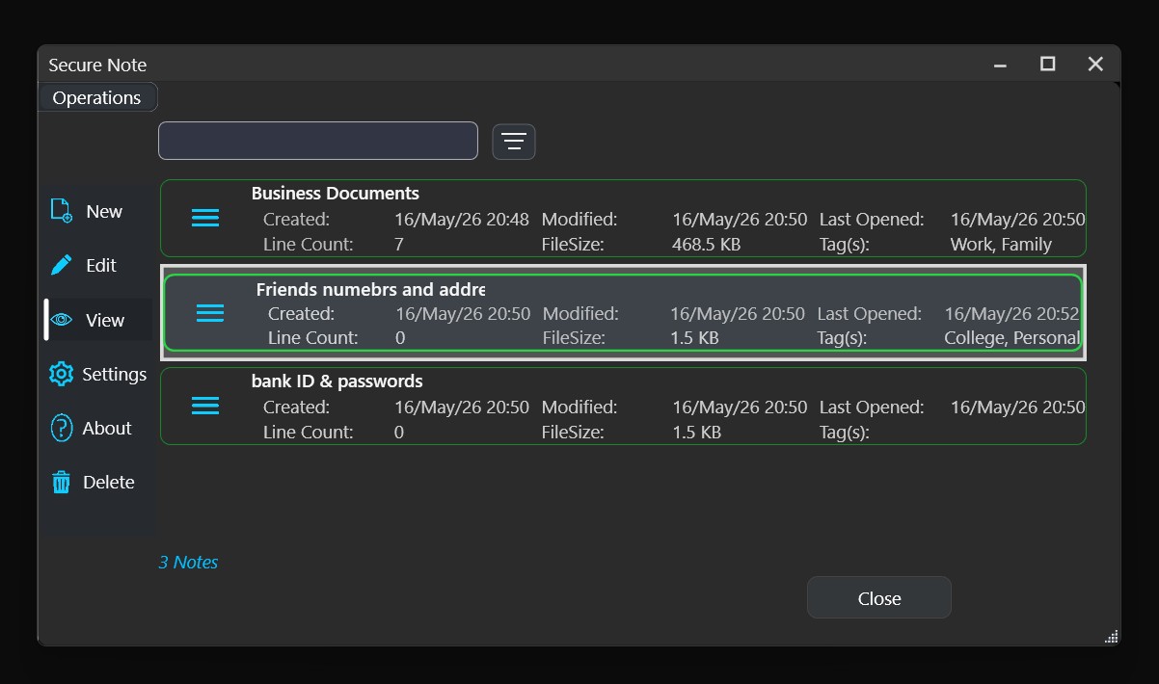The height and width of the screenshot is (684, 1159).
Task: Open the hamburger menu for Business Documents
Action: point(205,218)
